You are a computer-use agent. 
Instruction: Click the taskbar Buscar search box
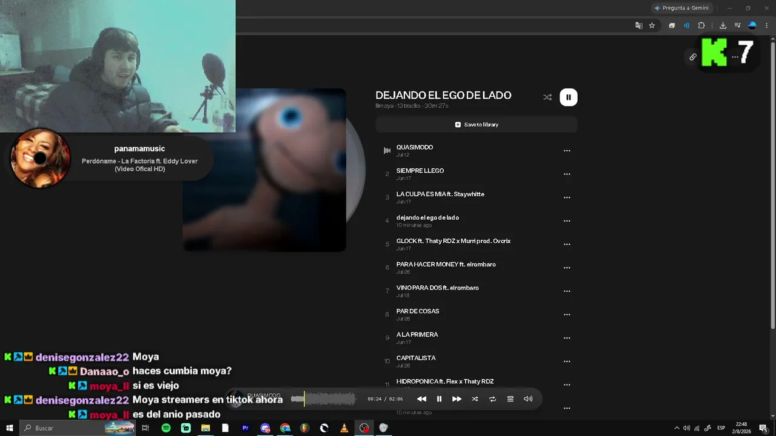[x=78, y=428]
